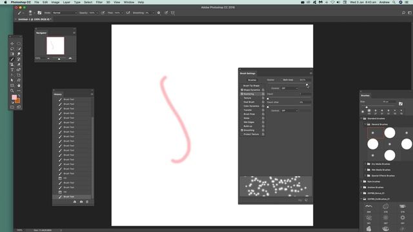The image size is (413, 232).
Task: Open Opacity value dropdown arrow
Action: (x=97, y=13)
